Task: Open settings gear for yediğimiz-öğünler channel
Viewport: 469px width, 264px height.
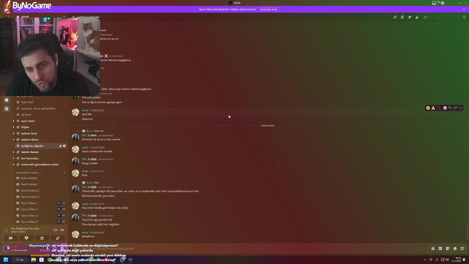Action: pos(64,146)
